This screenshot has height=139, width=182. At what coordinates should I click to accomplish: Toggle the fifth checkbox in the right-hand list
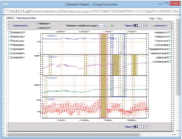(x=169, y=49)
